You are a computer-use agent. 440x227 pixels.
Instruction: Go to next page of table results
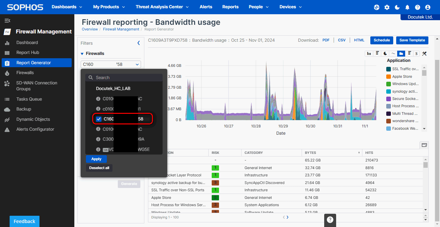[287, 217]
